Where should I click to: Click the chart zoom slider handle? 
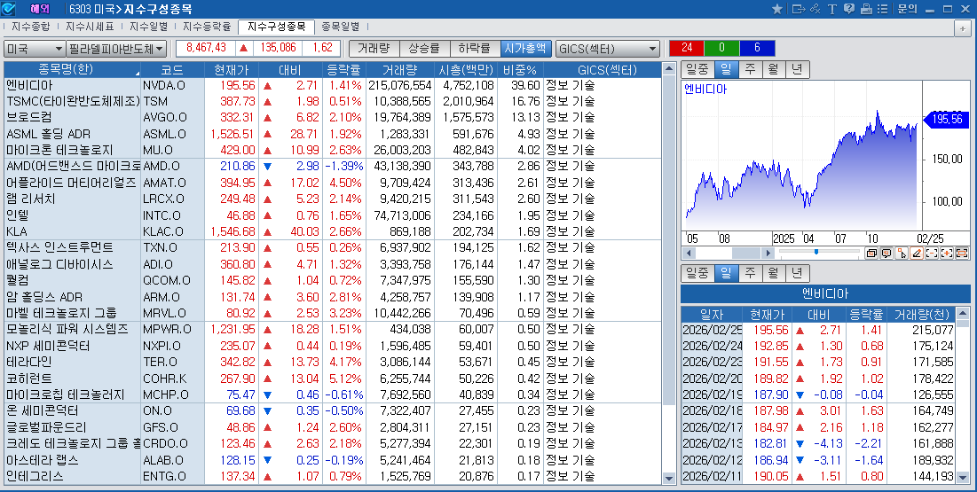815,252
